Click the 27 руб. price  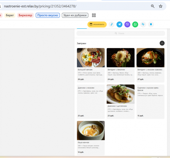click(x=141, y=79)
